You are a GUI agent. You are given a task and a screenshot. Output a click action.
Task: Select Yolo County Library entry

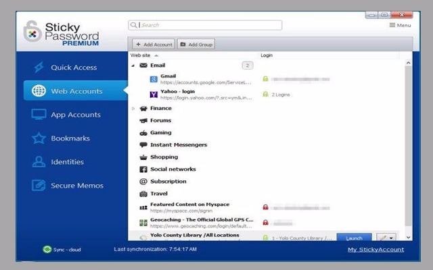pos(195,236)
